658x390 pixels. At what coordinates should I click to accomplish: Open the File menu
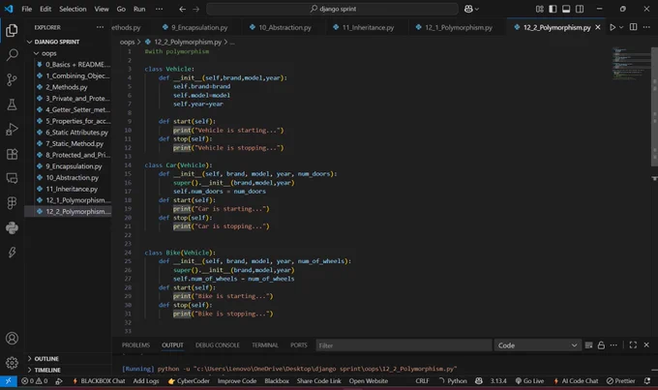click(x=27, y=9)
